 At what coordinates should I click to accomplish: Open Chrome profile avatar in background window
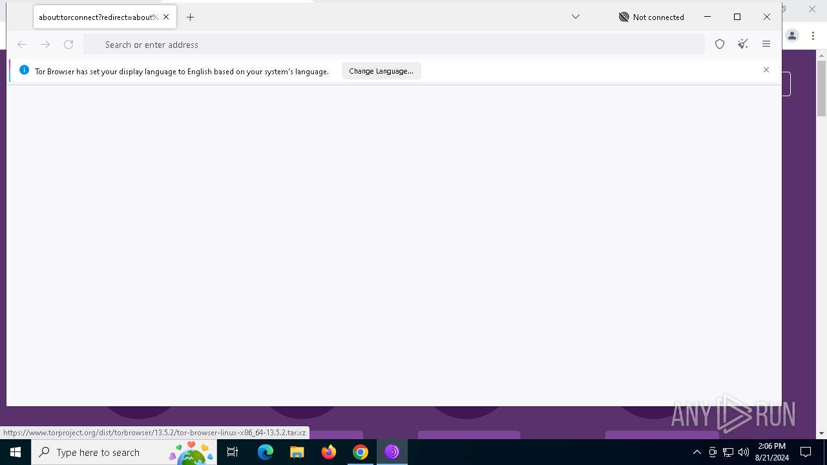(792, 36)
